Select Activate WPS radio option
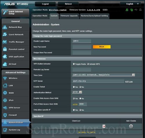Viewport: 145px width, 138px height. click(88, 64)
